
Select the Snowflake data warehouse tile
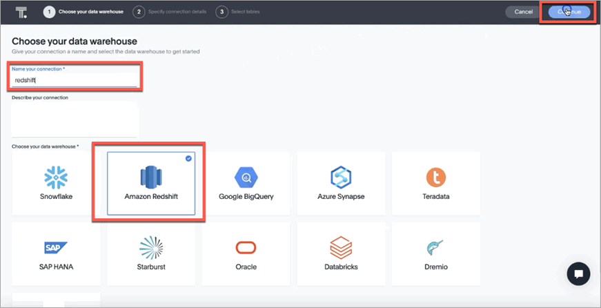(x=56, y=183)
